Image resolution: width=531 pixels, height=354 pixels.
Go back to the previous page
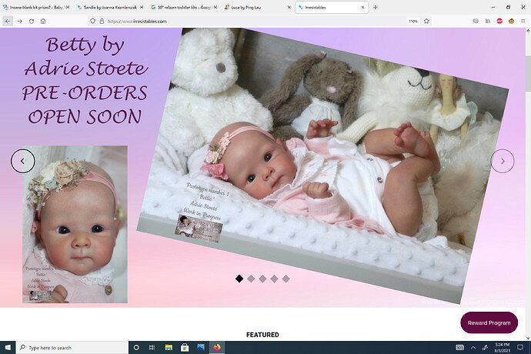[x=8, y=21]
